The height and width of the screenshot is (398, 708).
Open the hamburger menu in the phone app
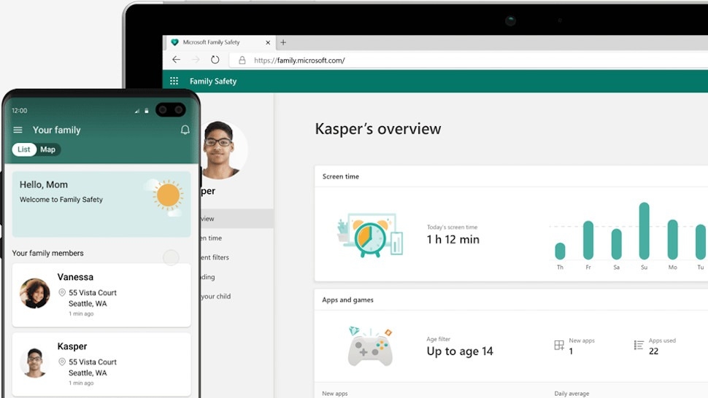click(18, 130)
